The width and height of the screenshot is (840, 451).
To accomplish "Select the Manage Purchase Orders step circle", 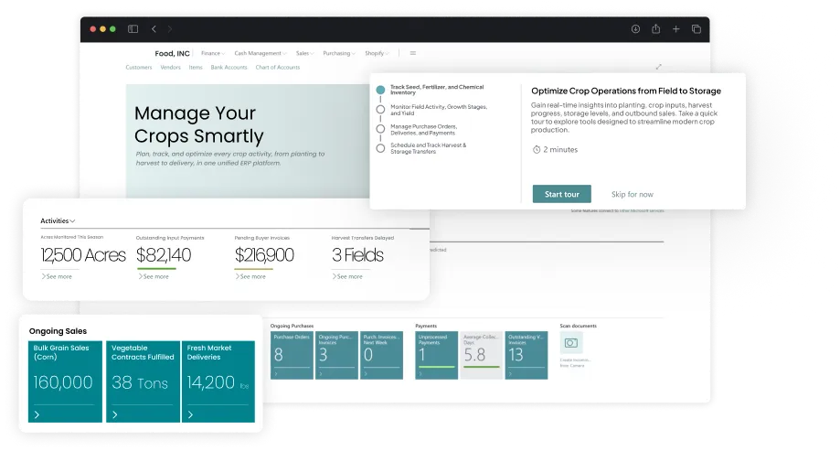I will pos(380,129).
